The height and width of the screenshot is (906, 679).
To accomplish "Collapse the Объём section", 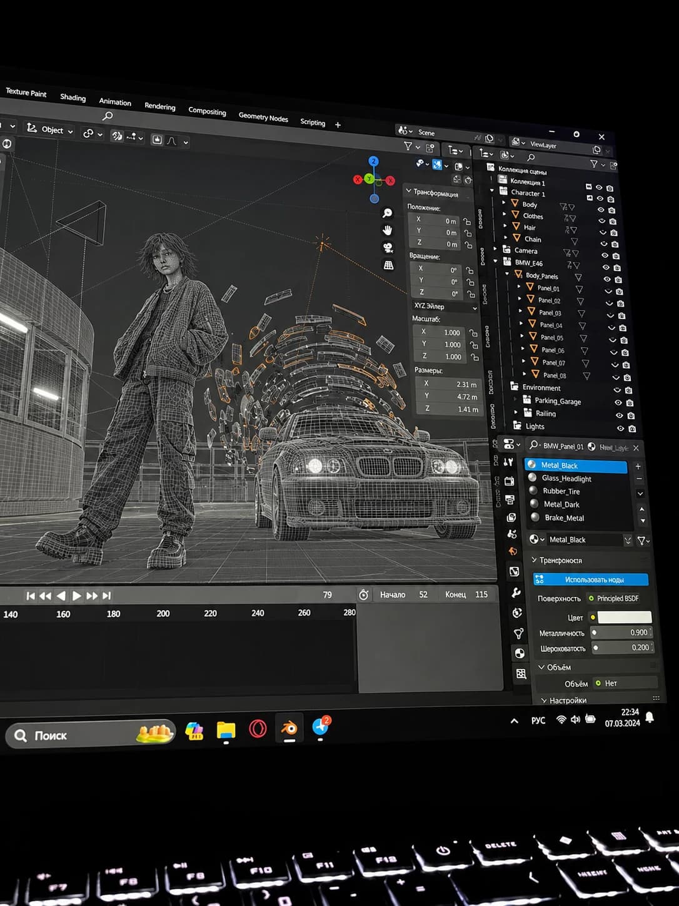I will click(x=541, y=667).
